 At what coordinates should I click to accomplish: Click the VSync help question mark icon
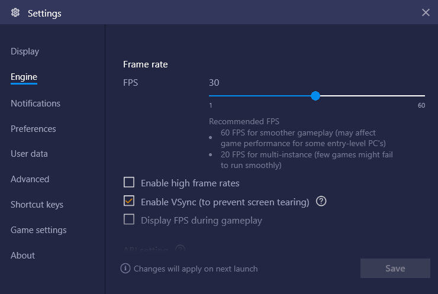point(321,202)
